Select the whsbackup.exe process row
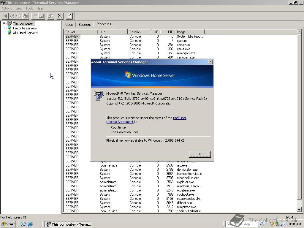Viewport: 304px width, 228px height. click(x=134, y=178)
